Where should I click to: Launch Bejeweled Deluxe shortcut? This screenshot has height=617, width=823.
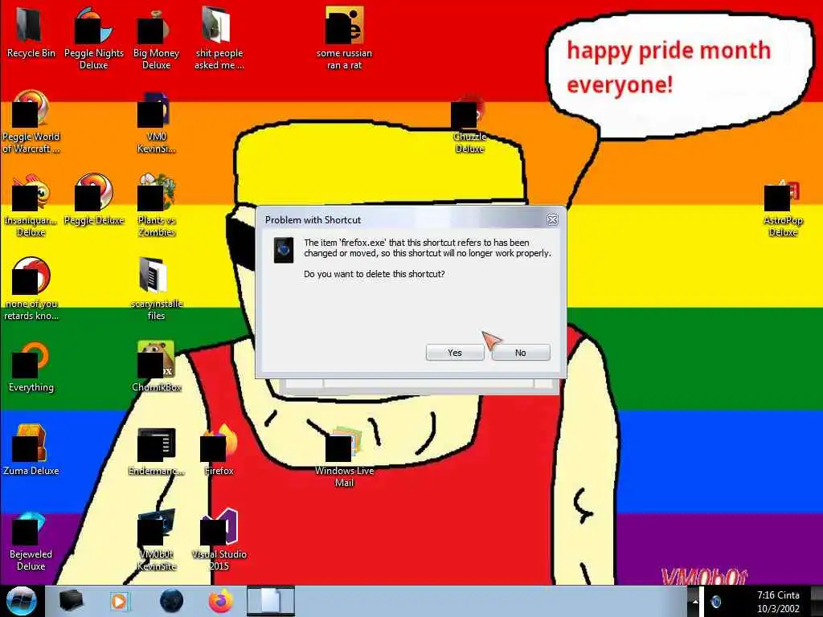pos(31,542)
